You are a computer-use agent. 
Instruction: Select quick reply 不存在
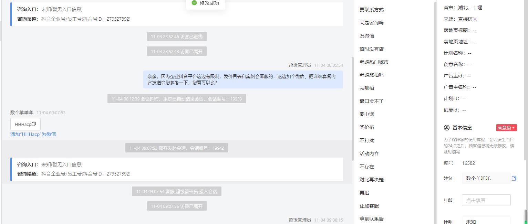coord(366,167)
